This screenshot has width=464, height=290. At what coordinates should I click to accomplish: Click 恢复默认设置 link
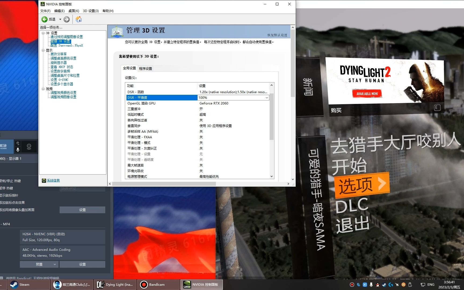click(x=277, y=35)
